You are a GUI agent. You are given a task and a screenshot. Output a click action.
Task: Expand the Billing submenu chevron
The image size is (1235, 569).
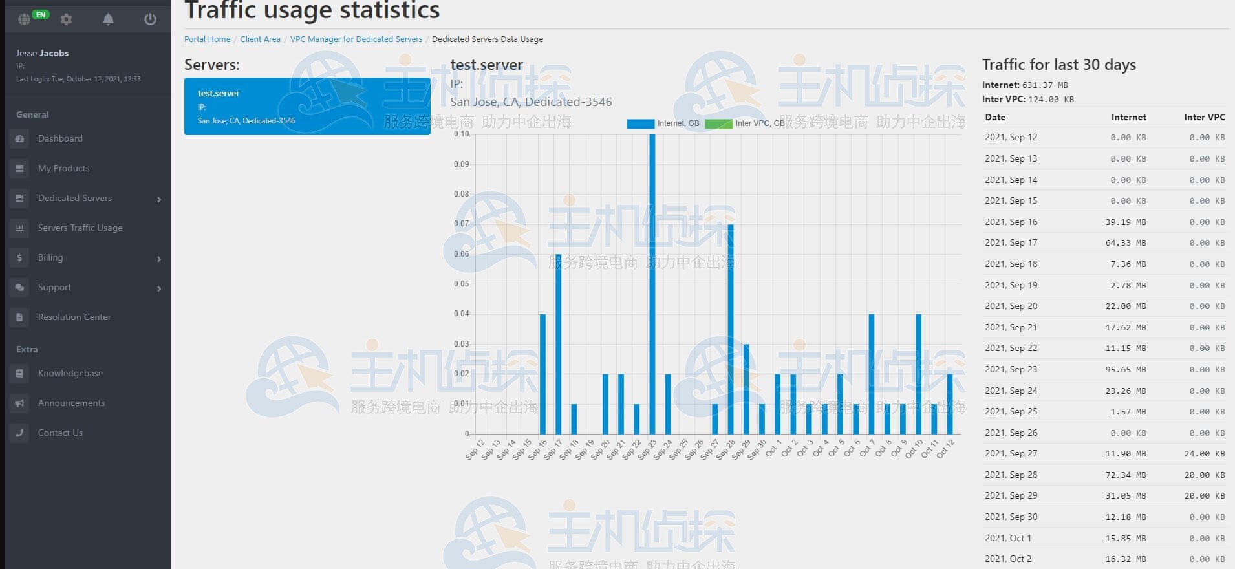[159, 259]
